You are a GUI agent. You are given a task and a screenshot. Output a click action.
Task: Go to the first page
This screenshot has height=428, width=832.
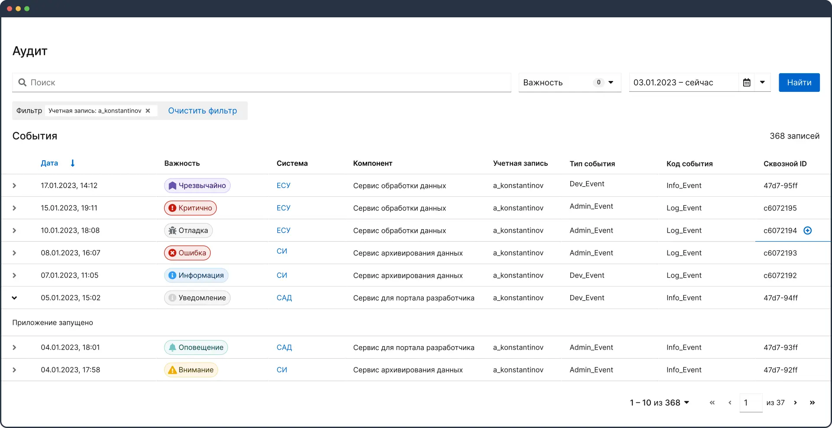712,402
